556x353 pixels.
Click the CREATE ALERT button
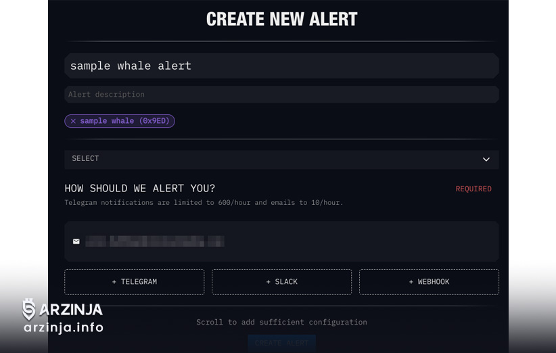pyautogui.click(x=281, y=343)
